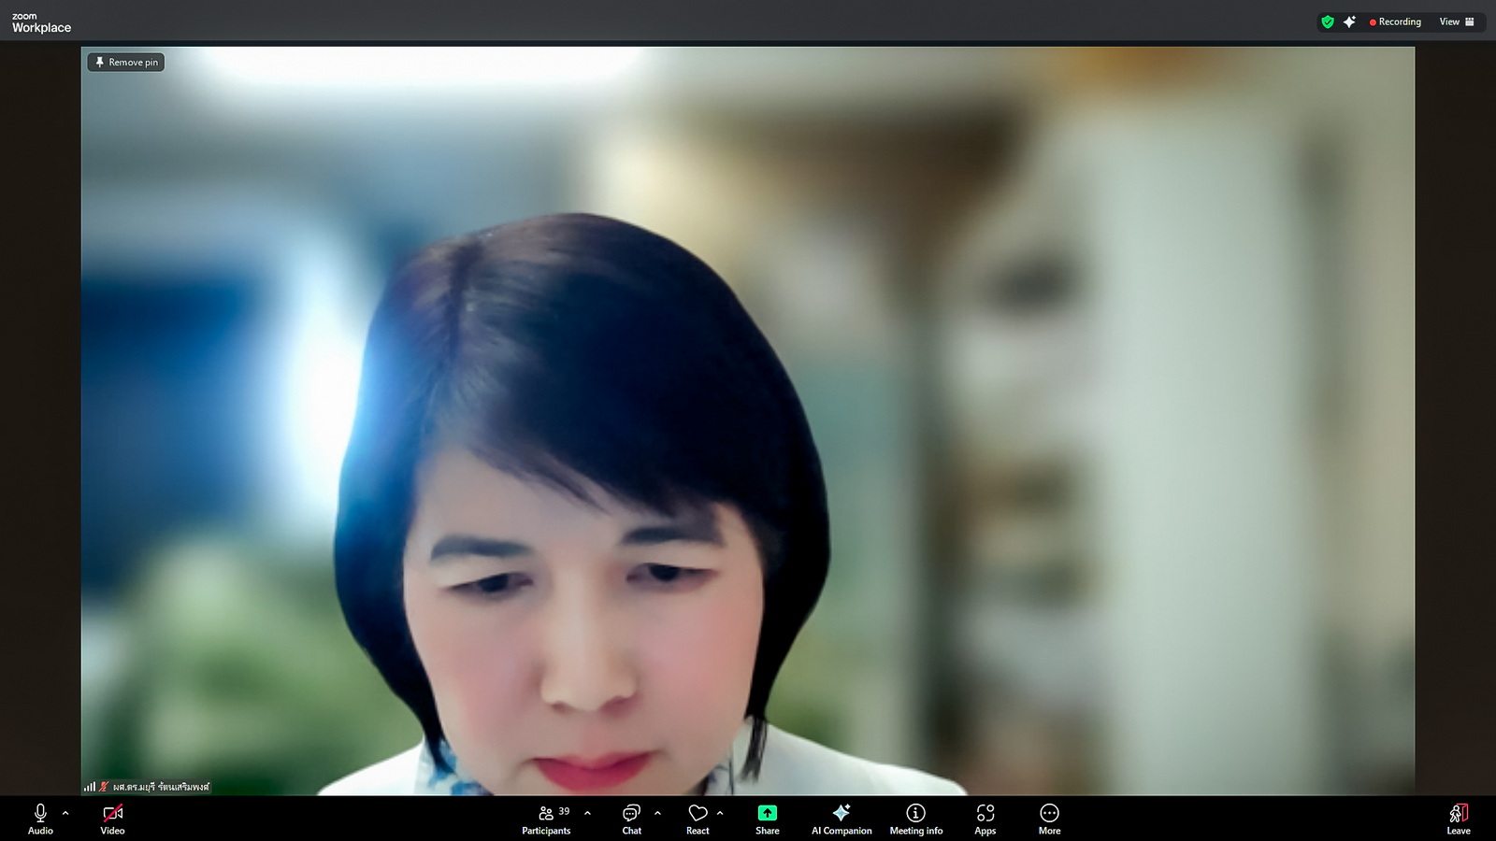Expand the chevron next to React
This screenshot has width=1496, height=841.
[720, 813]
